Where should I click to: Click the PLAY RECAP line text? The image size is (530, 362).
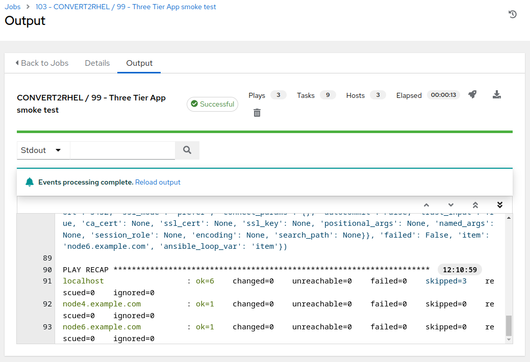click(246, 270)
